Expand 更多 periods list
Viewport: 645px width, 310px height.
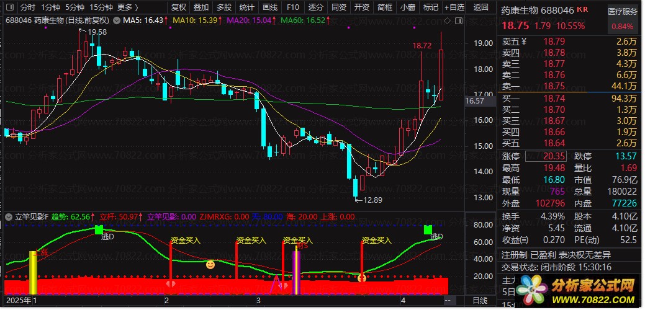[127, 7]
